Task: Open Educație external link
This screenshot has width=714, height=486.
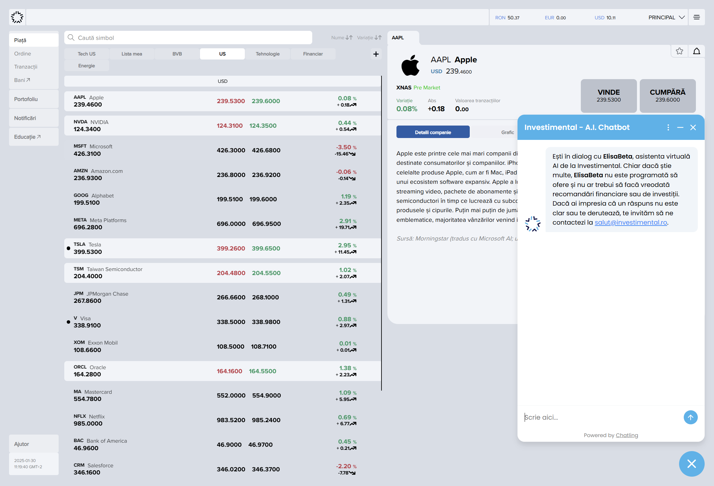Action: 34,137
